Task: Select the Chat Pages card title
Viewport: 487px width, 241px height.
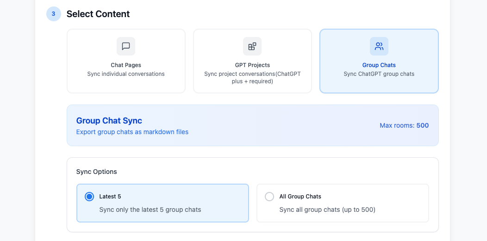Action: 126,65
